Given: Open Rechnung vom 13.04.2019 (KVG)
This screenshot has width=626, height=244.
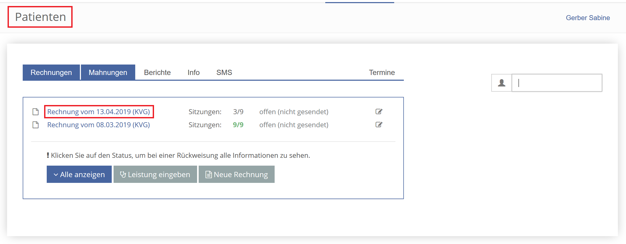Looking at the screenshot, I should pos(99,112).
